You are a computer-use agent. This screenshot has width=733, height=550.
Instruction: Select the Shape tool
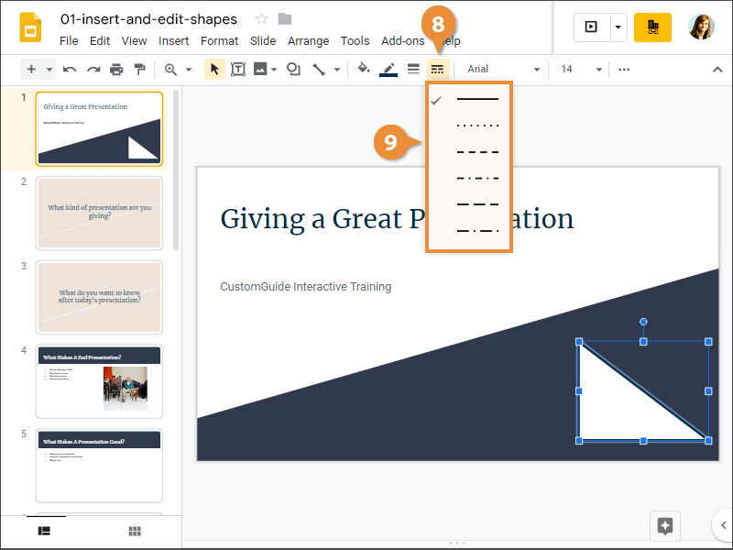pyautogui.click(x=293, y=70)
